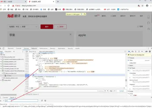Open the navigator three-dot menu
The height and width of the screenshot is (109, 152).
[23, 52]
